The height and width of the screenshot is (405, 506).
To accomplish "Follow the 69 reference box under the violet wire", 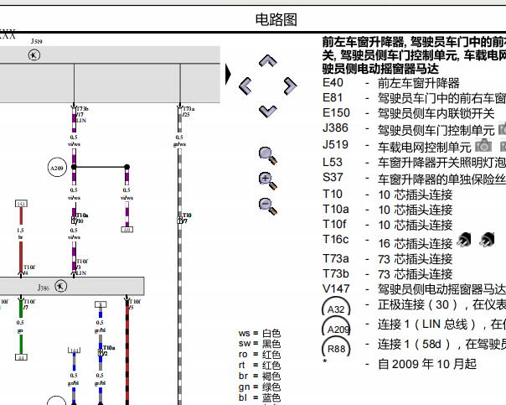I will click(x=126, y=230).
